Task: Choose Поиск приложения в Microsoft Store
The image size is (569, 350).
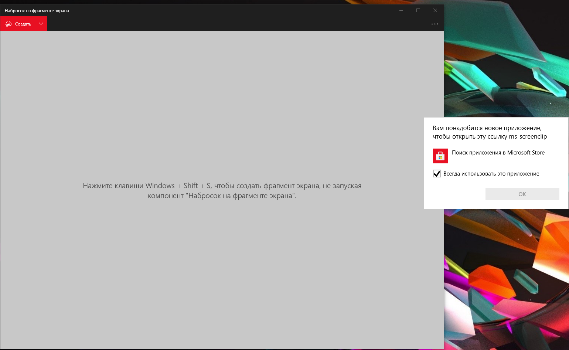Action: click(x=498, y=153)
